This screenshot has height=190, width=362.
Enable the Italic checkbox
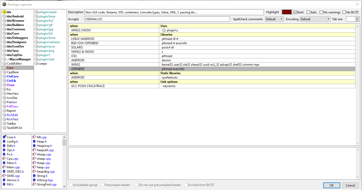308,12
